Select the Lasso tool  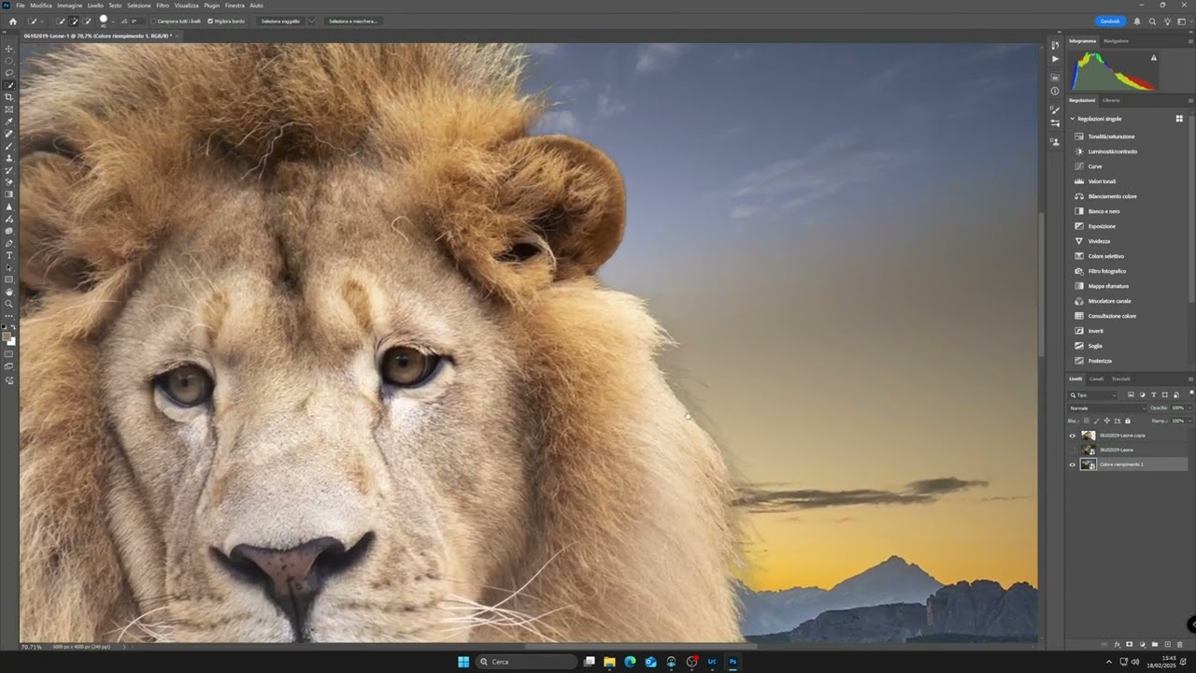pos(9,73)
